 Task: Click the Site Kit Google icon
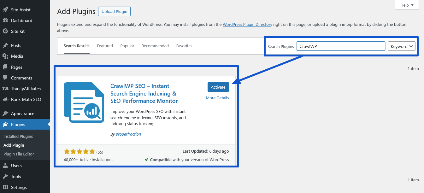5,31
